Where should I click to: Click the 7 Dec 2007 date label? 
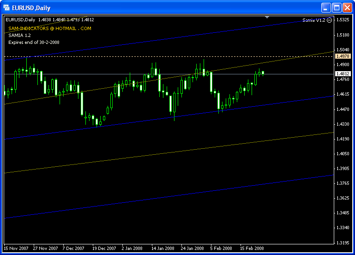tap(73, 249)
